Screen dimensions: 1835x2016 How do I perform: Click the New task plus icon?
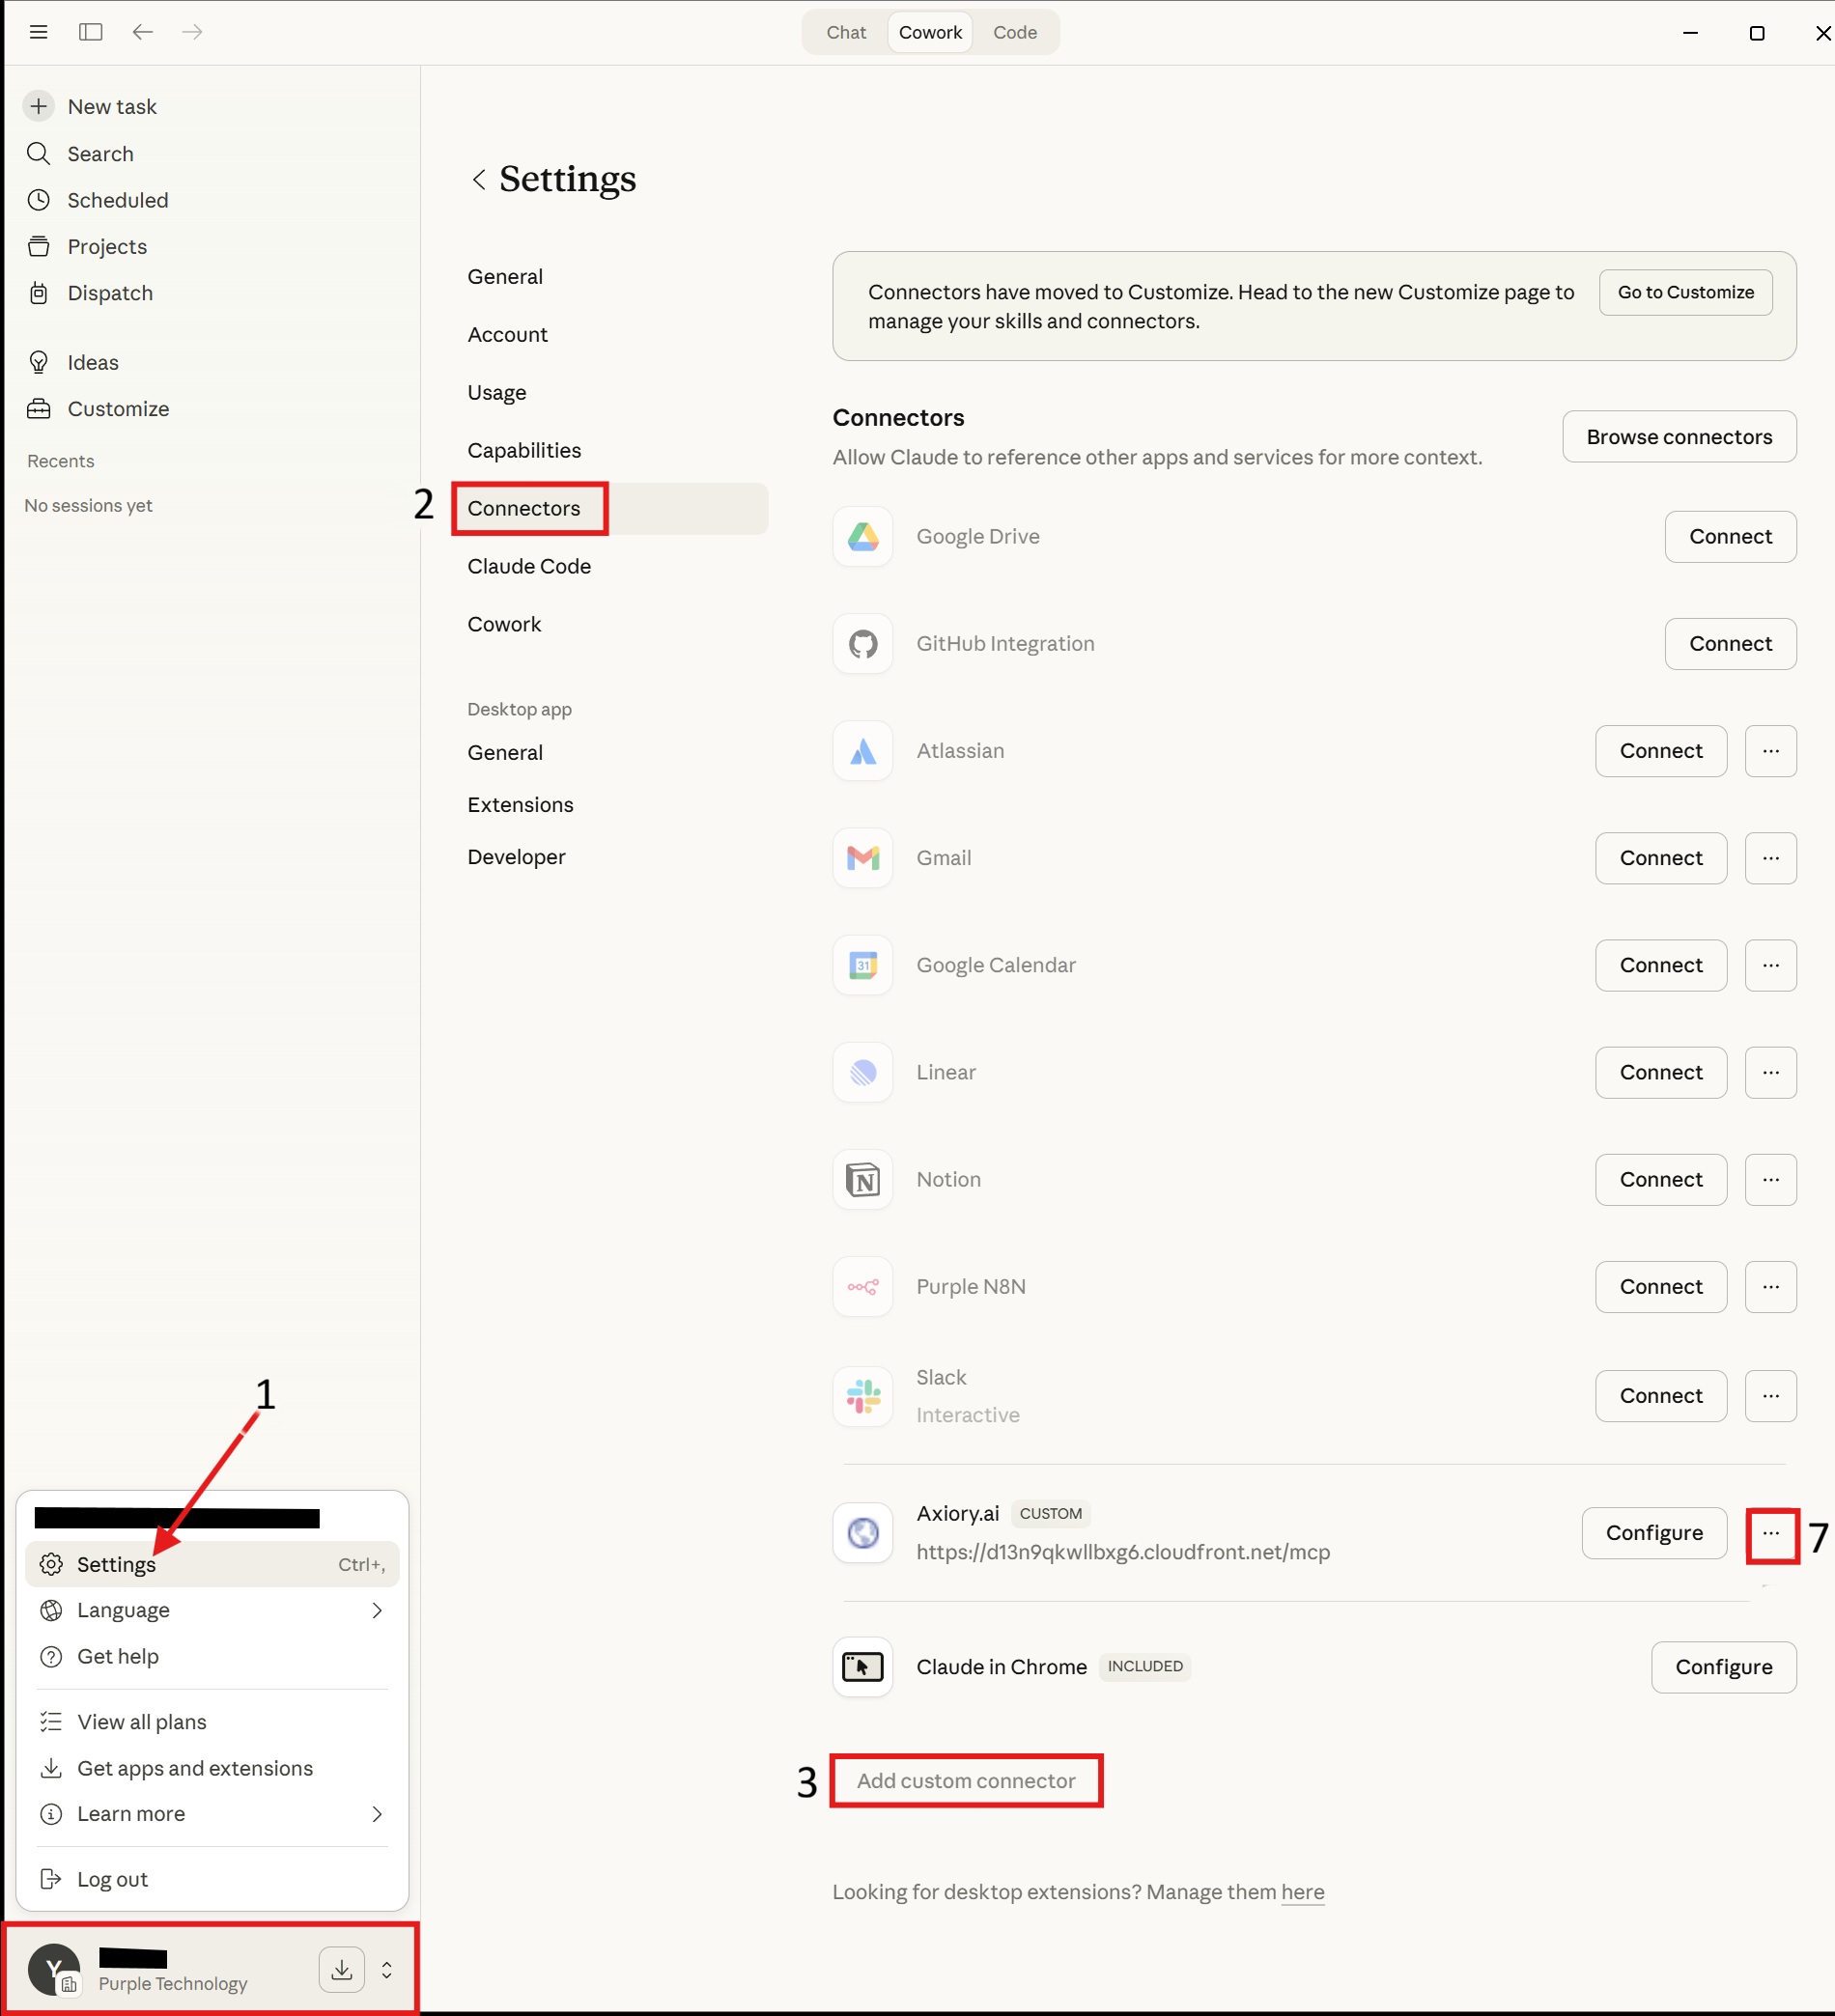coord(38,106)
